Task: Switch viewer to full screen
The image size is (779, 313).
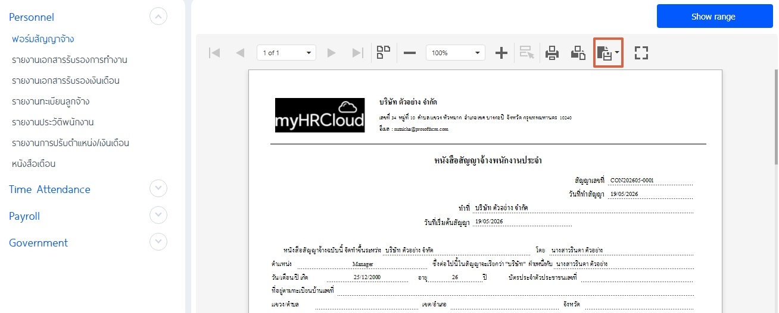Action: point(641,53)
